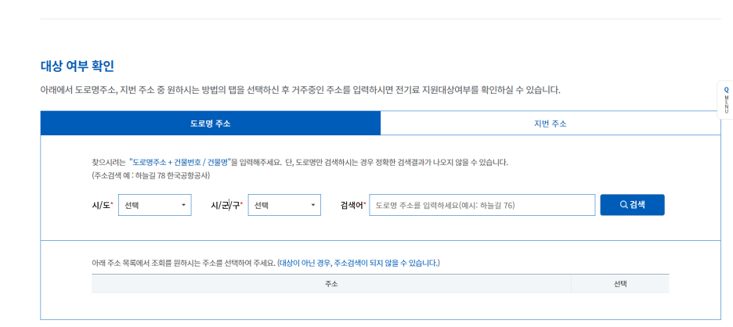Screen dimensions: 733x327
Task: Click the 선택 column header in table
Action: [620, 283]
